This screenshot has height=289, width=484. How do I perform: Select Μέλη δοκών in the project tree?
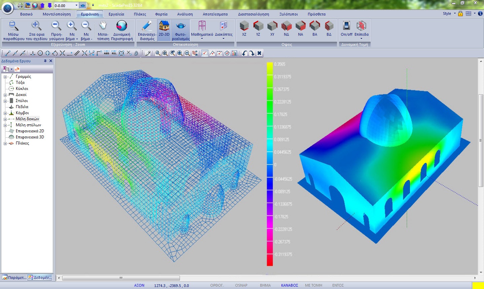point(27,119)
